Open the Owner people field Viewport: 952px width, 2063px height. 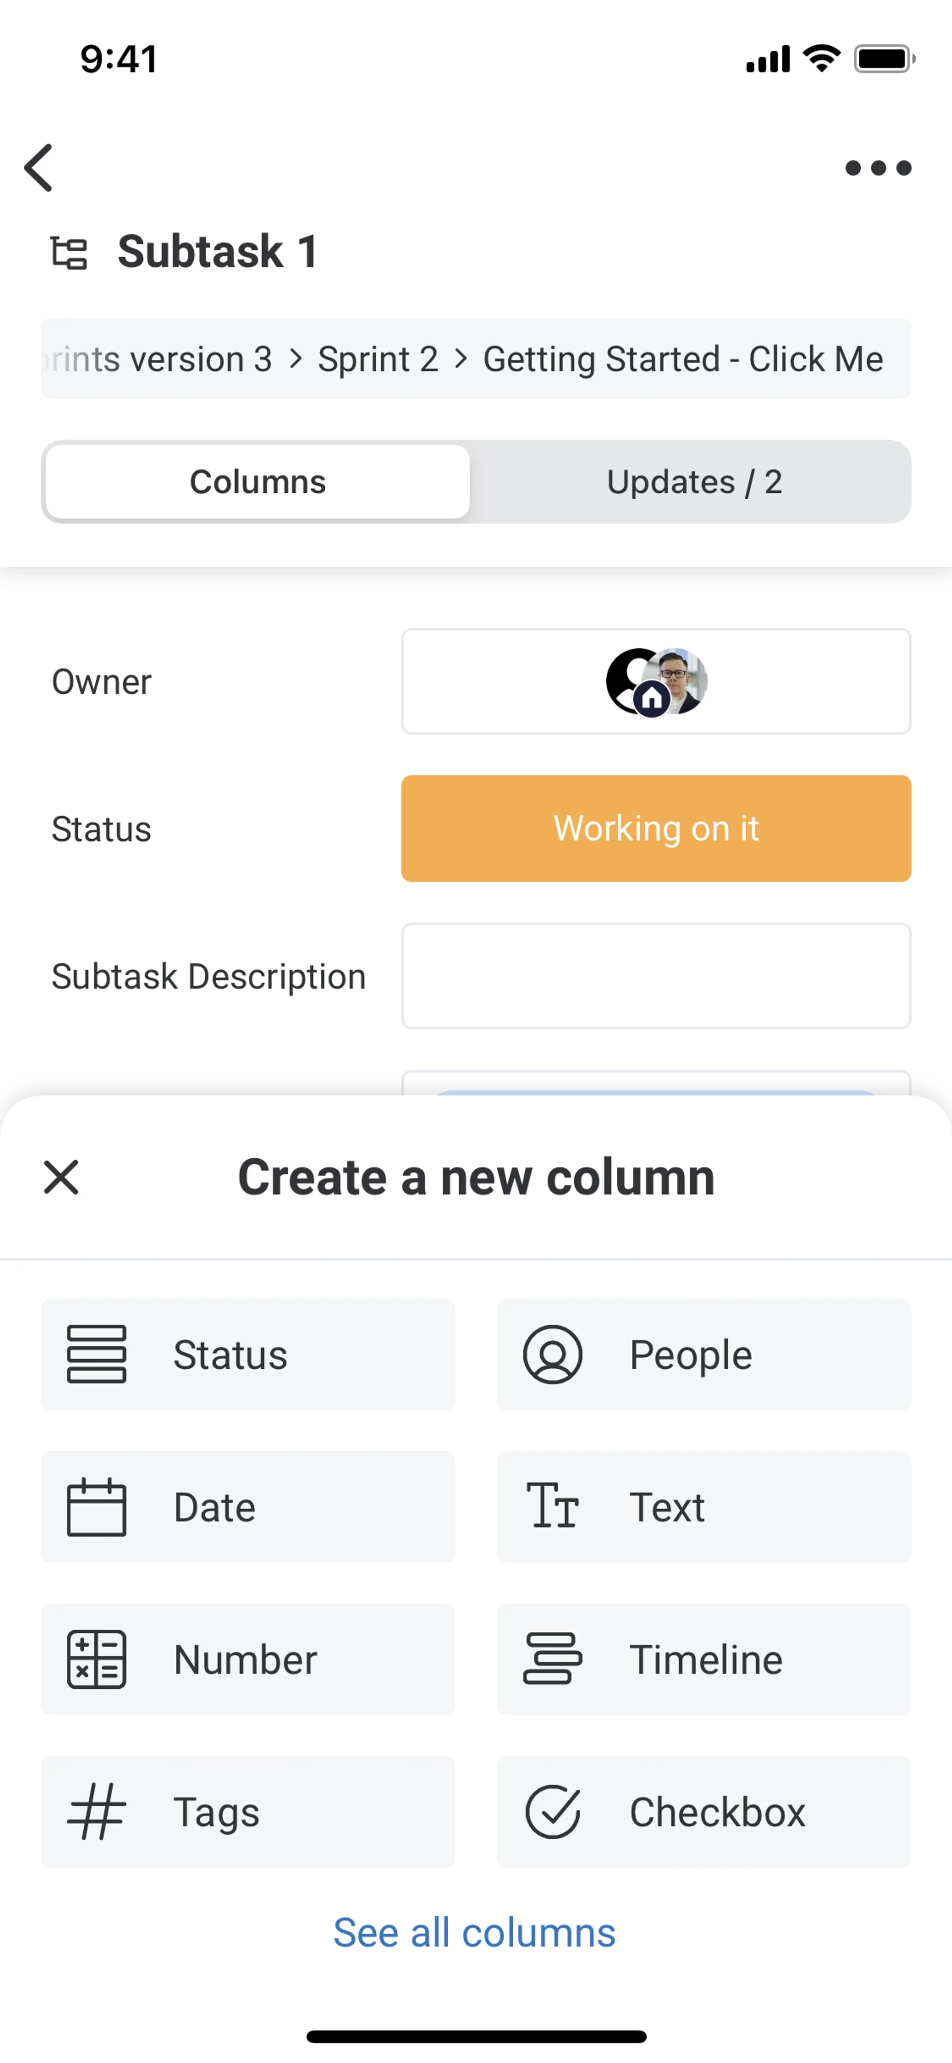tap(656, 681)
